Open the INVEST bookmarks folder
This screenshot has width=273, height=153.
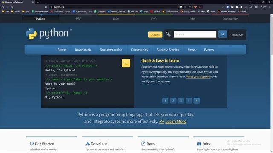click(15, 11)
